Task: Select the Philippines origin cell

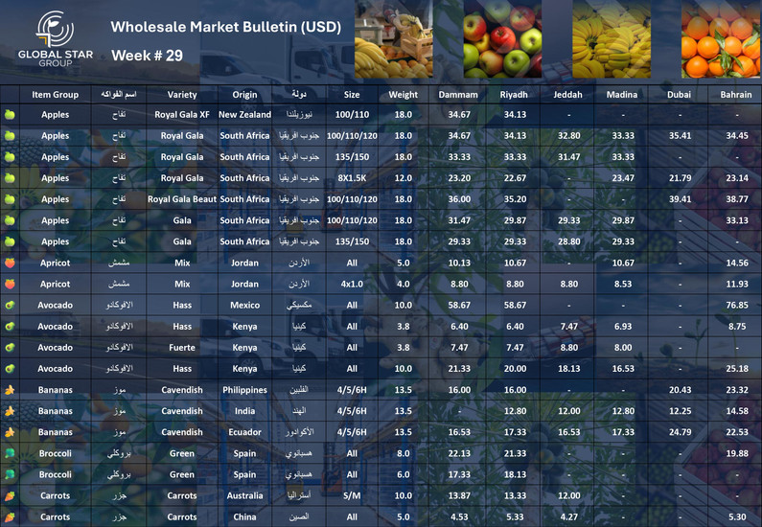Action: click(244, 390)
